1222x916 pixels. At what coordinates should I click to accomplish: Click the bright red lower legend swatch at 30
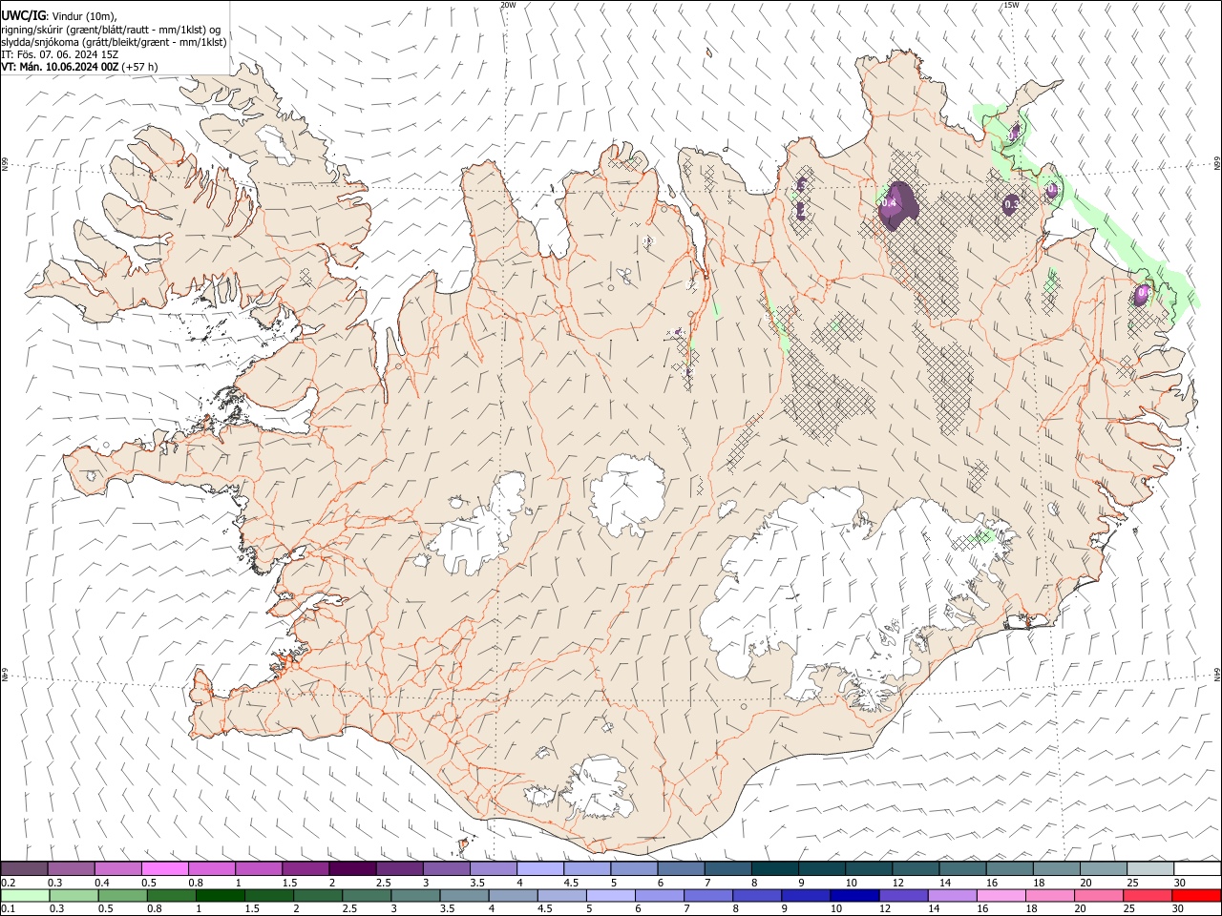[x=1196, y=895]
